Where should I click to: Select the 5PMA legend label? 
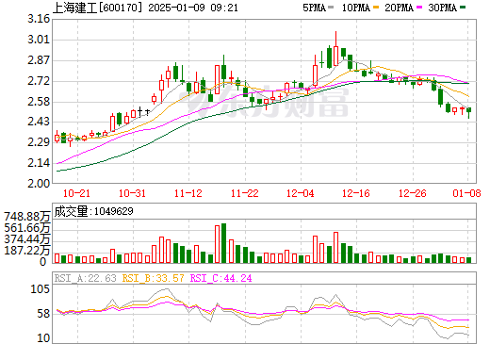pos(314,8)
